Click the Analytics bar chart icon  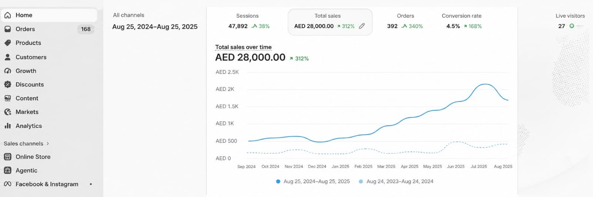[7, 126]
